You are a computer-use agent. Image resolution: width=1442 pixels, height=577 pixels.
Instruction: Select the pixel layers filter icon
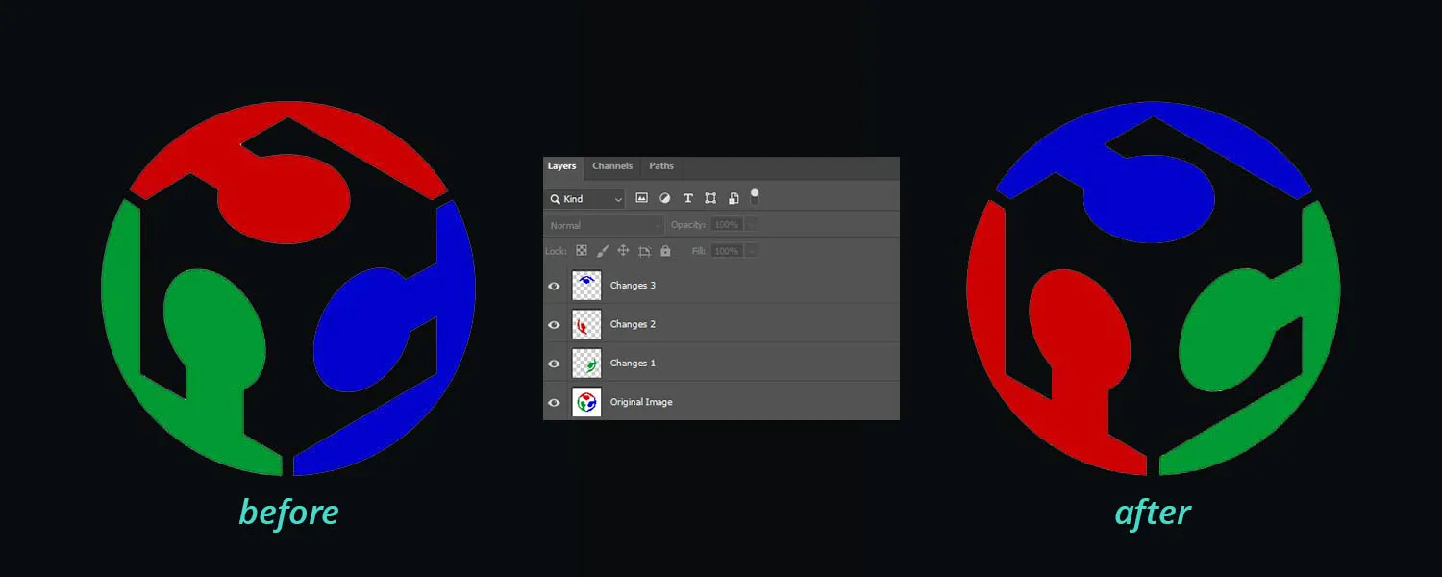pos(641,198)
